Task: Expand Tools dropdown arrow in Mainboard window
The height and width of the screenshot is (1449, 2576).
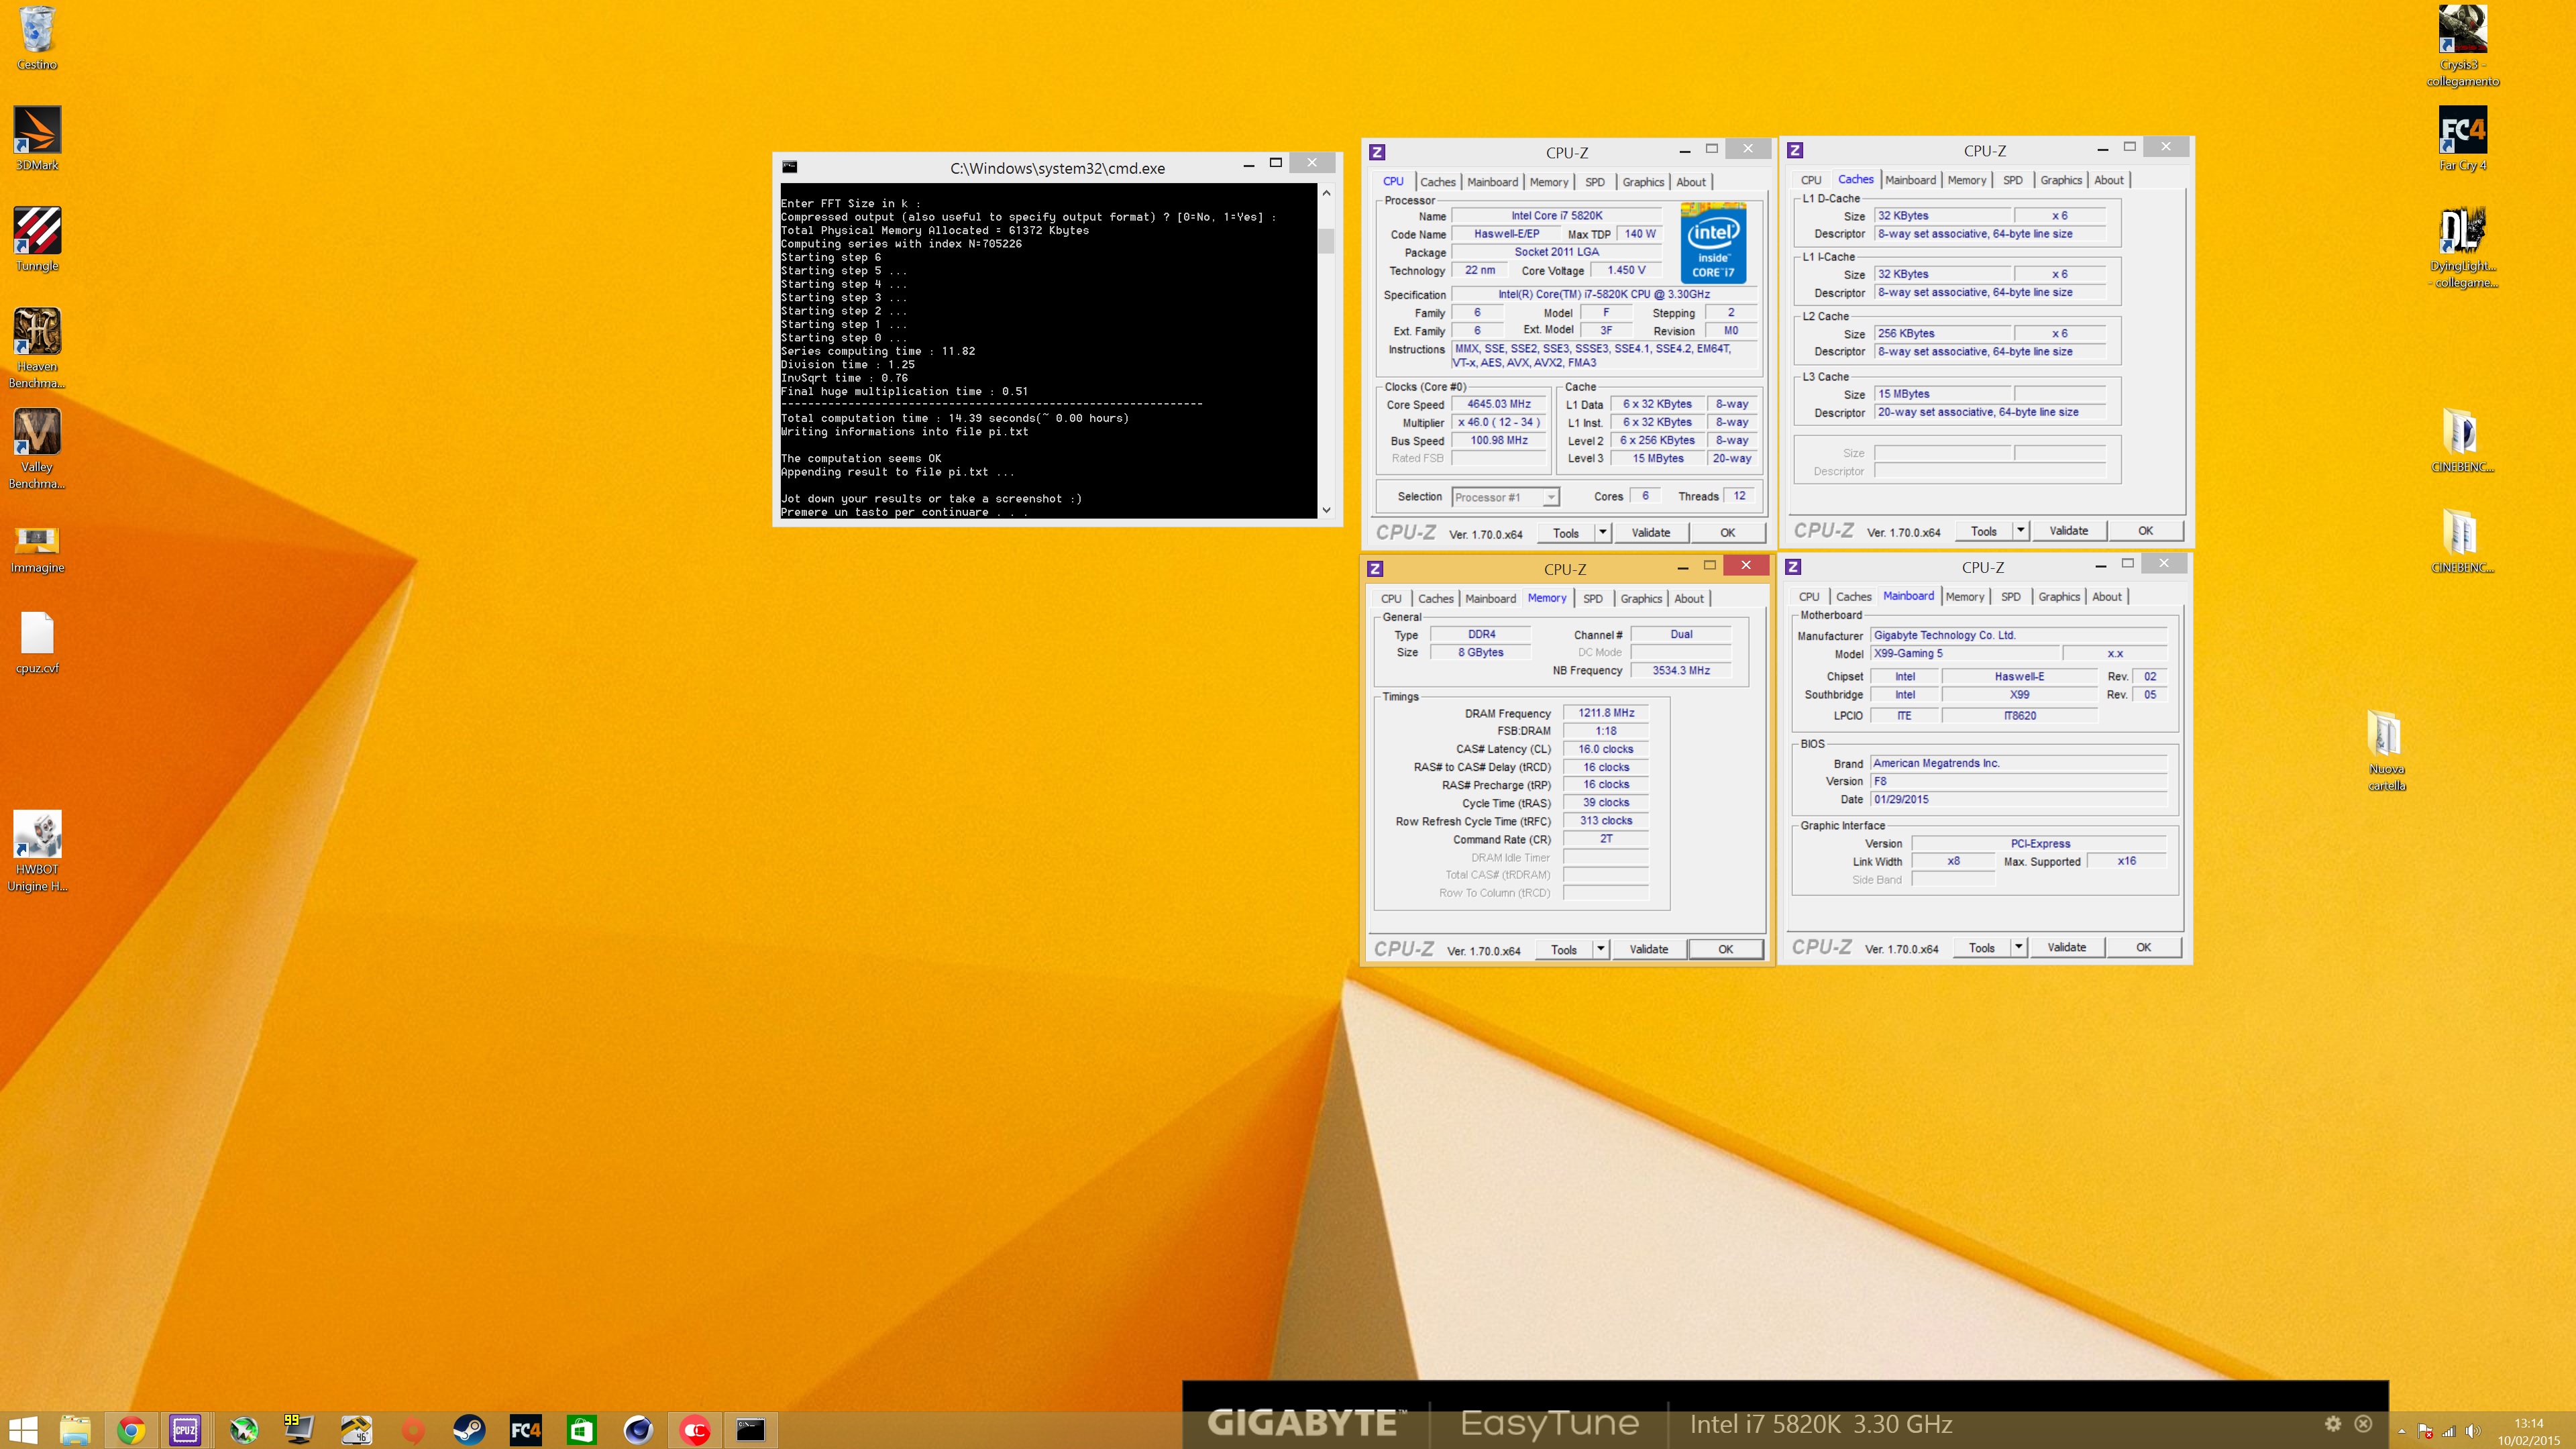Action: (2019, 946)
